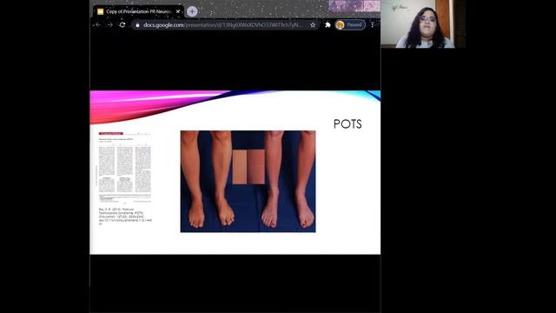Viewport: 556px width, 313px height.
Task: Select the 'Copy of Presentation PR Neuro' browser tab
Action: [x=138, y=11]
